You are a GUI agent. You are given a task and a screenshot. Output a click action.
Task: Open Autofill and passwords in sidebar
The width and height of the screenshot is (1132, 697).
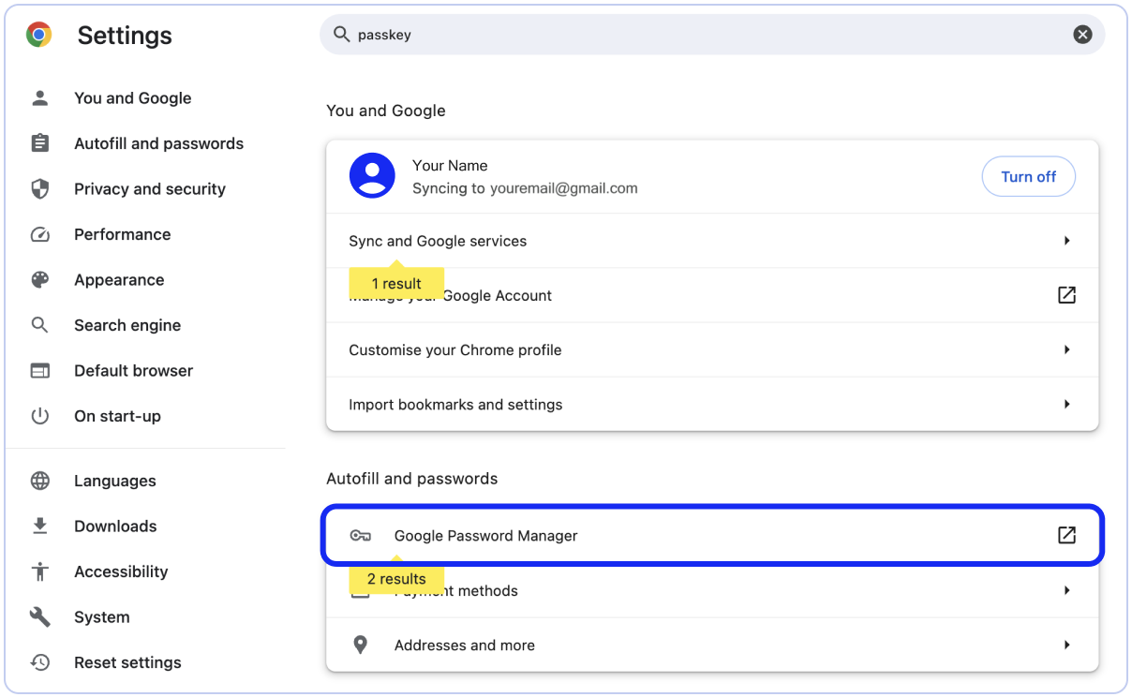point(158,143)
